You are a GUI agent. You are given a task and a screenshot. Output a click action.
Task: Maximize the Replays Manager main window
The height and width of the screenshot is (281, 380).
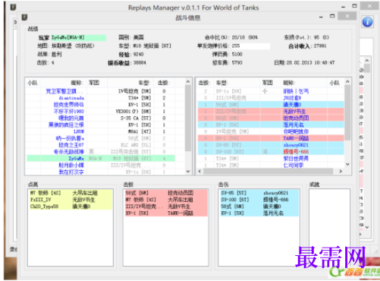point(354,6)
